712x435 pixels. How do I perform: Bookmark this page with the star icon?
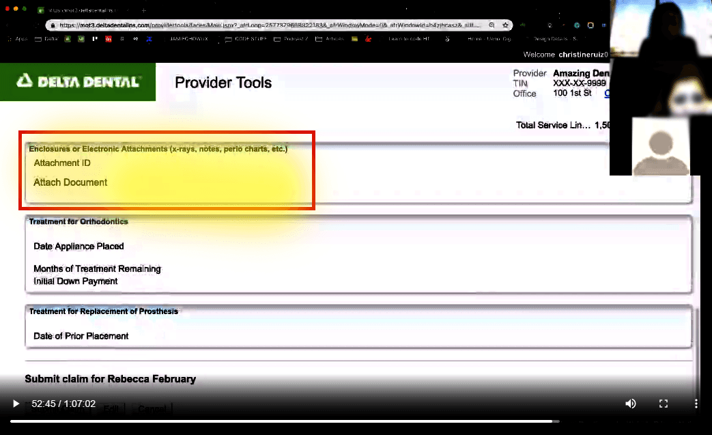click(505, 25)
